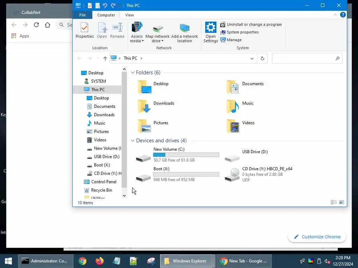The image size is (358, 268).
Task: Reload the page in Chrome window
Action: coord(36,25)
